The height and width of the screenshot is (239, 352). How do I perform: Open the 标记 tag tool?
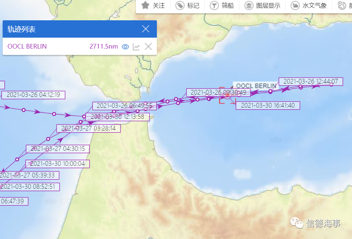[180, 5]
